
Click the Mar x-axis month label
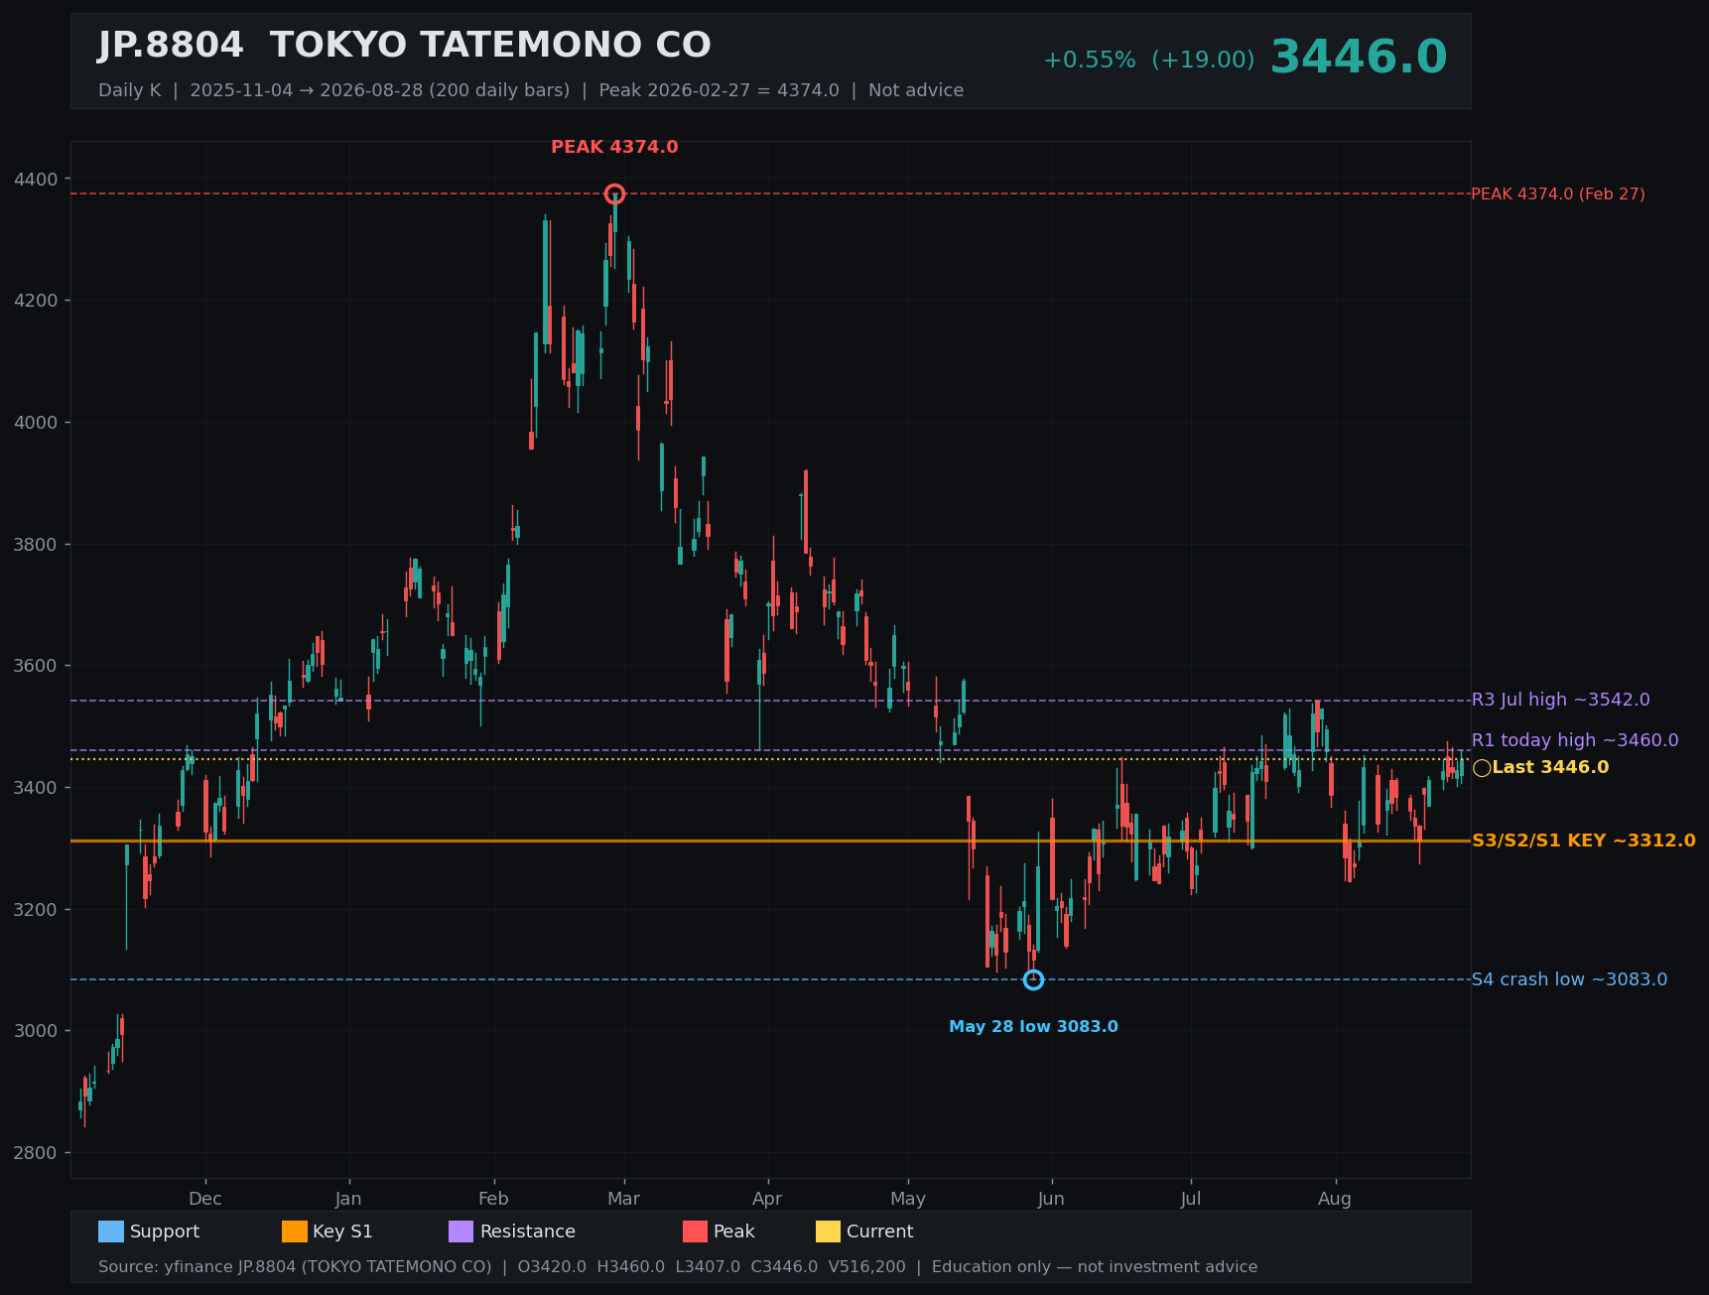pyautogui.click(x=623, y=1199)
